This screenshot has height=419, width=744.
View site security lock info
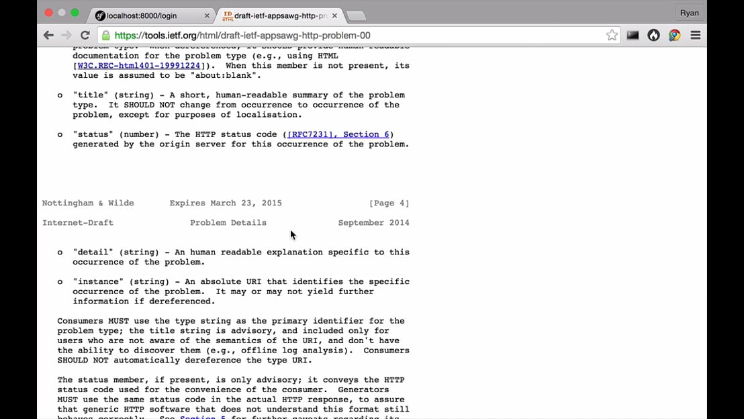coord(106,36)
